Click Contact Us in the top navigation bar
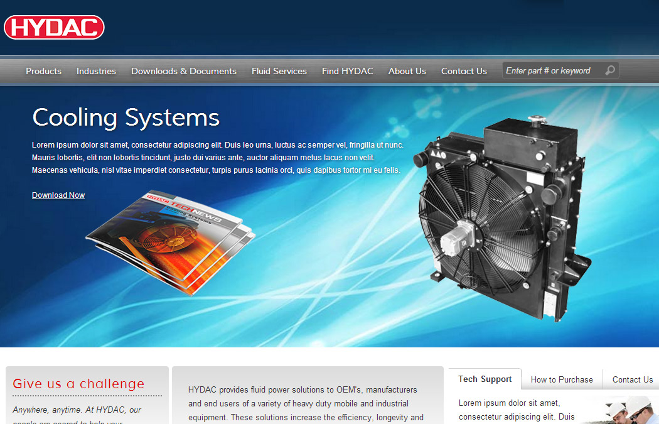The image size is (659, 424). (x=464, y=71)
